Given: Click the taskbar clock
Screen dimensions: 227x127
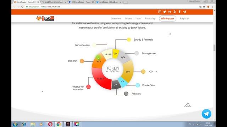Looking at the screenshot, I should tap(208, 124).
